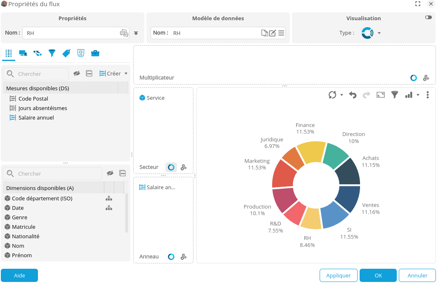Open the visualisation Type dropdown
The width and height of the screenshot is (438, 284).
379,33
